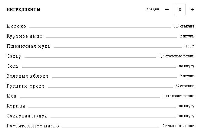201x138 pixels.
Task: Click the portions number field showing 8
Action: (180, 9)
